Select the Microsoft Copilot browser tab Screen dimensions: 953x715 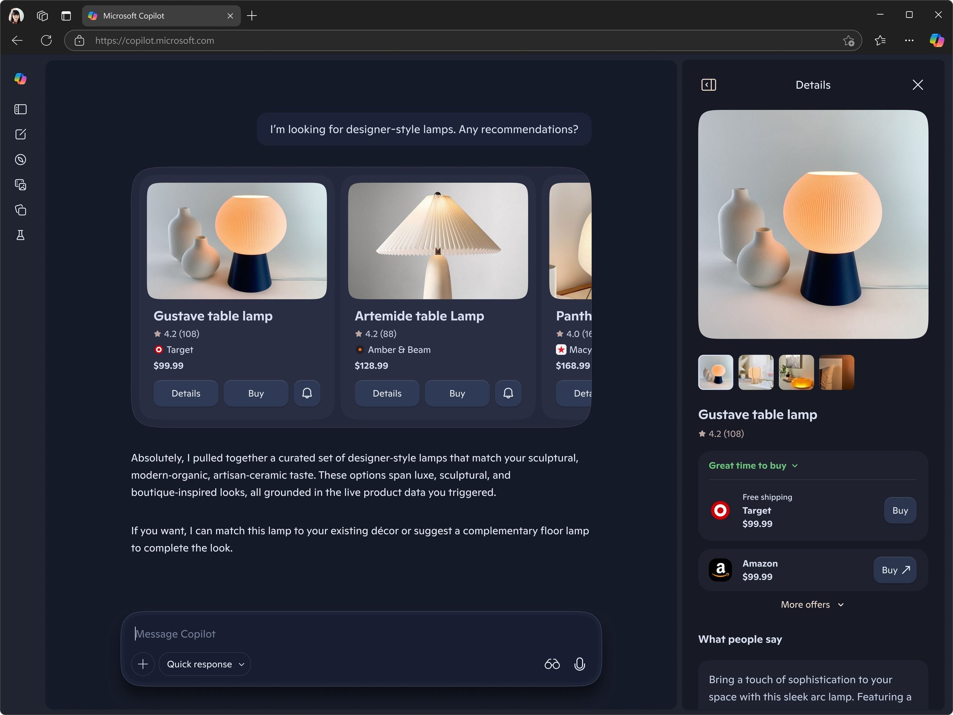pyautogui.click(x=161, y=16)
